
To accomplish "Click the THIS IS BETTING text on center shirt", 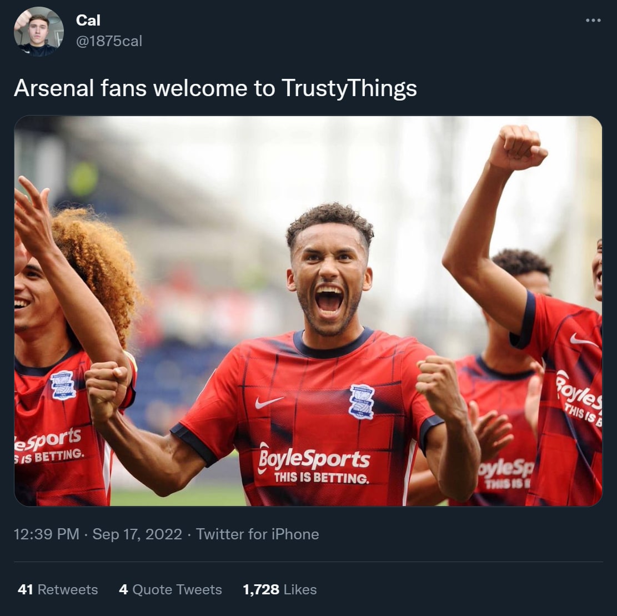I will tap(321, 478).
